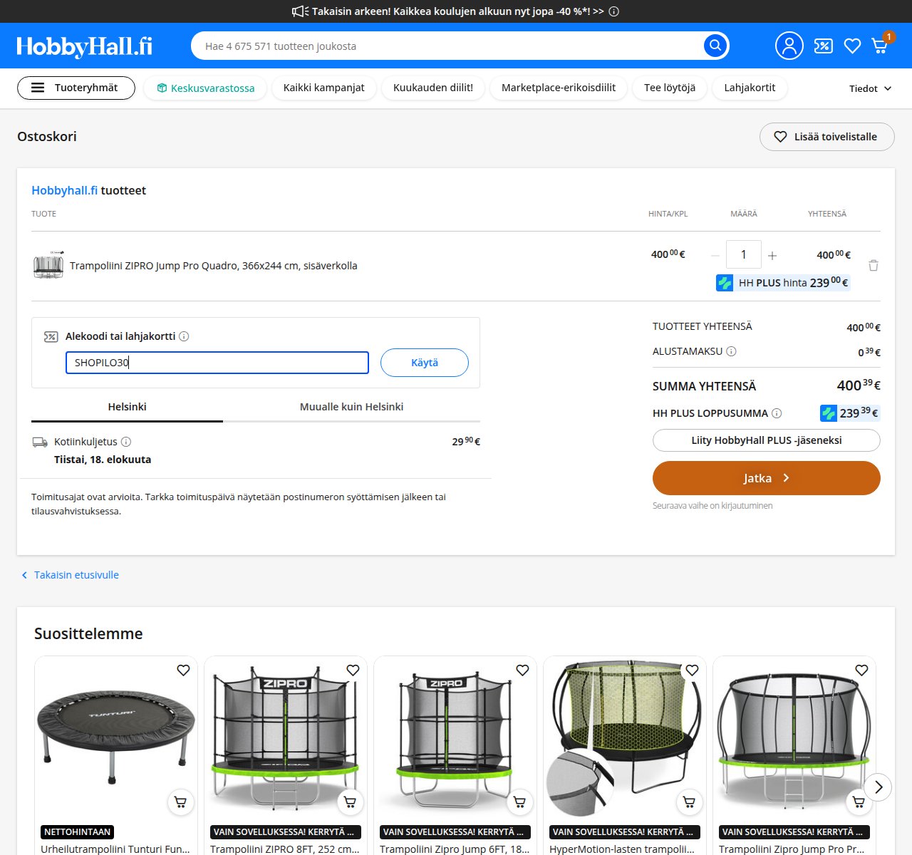
Task: Open Marketplace-erikoisdiilit
Action: pos(559,88)
